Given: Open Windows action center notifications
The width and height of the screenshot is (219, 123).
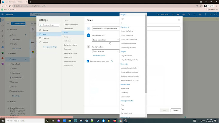Looking at the screenshot, I should pyautogui.click(x=215, y=121).
